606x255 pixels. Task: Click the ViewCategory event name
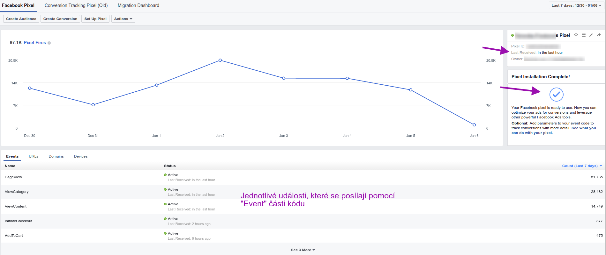click(x=17, y=192)
